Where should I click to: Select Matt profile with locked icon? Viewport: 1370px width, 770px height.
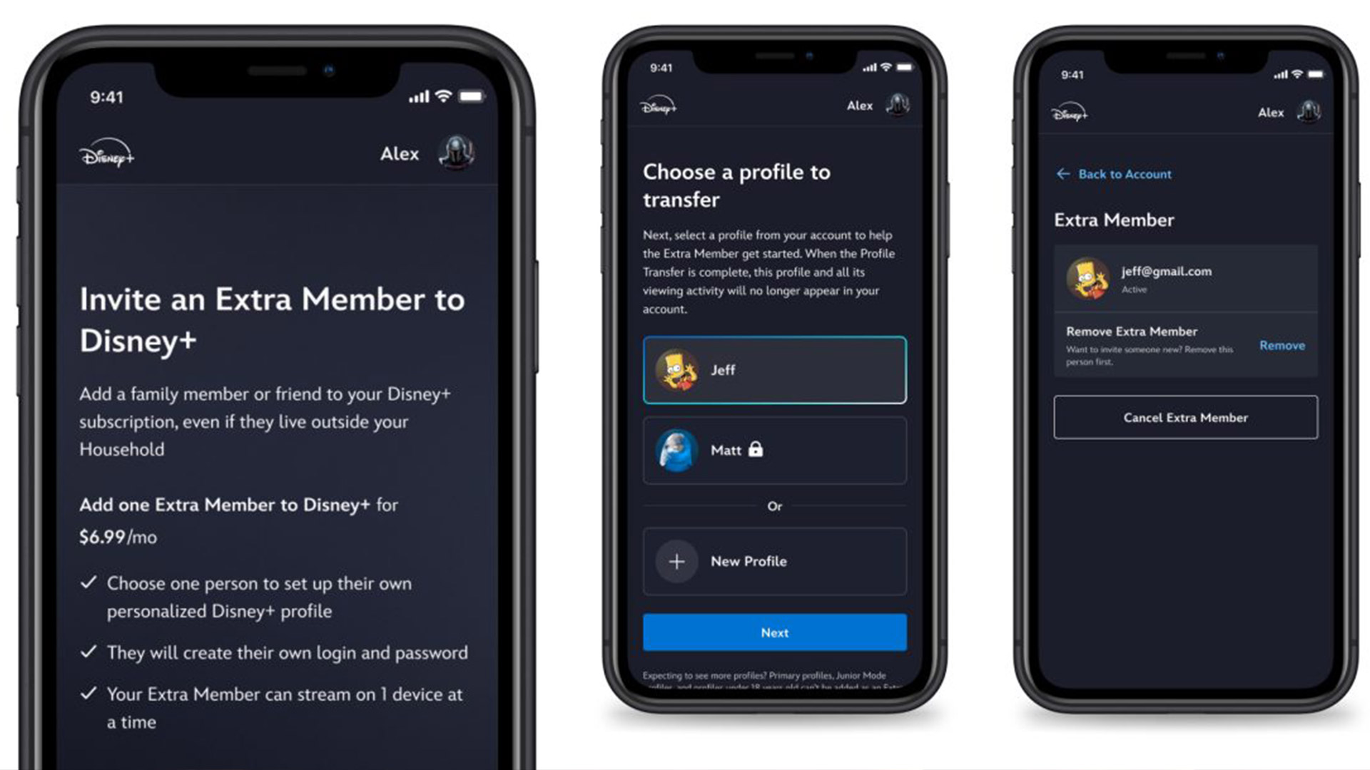coord(773,449)
